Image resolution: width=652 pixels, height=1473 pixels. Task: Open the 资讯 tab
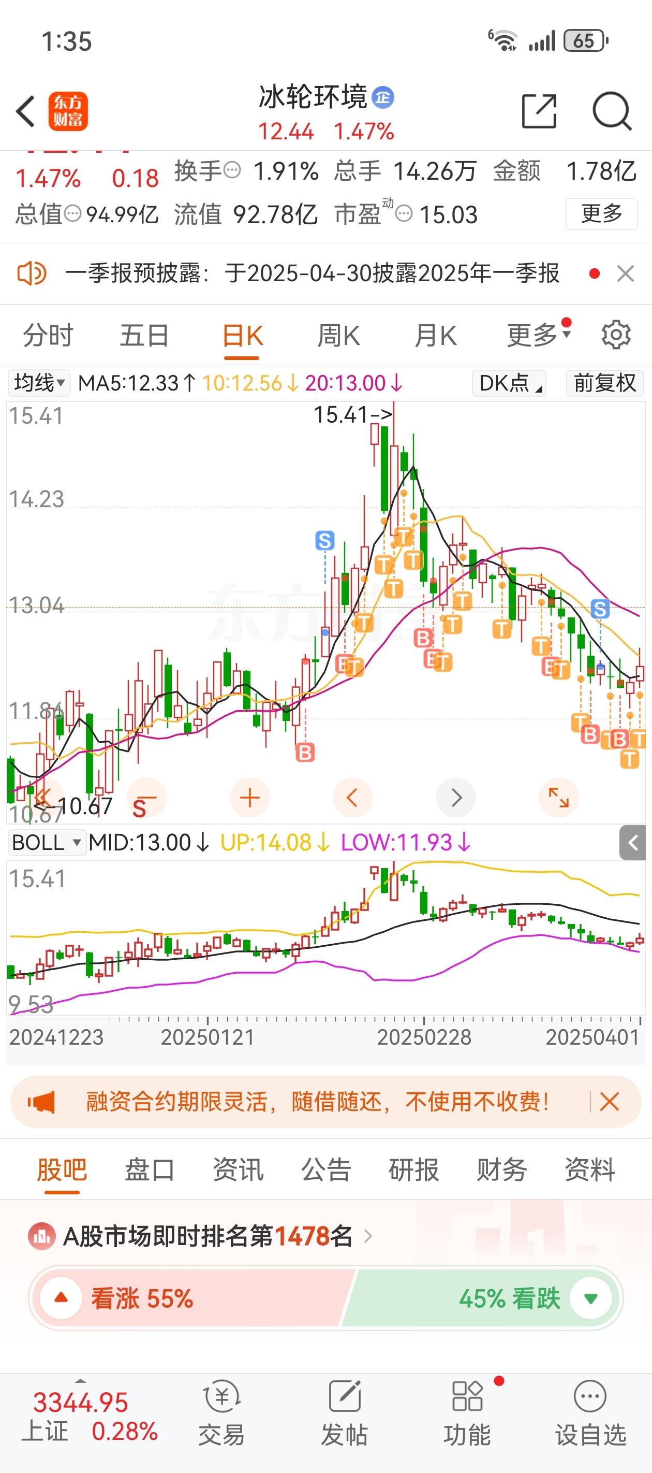click(238, 1169)
